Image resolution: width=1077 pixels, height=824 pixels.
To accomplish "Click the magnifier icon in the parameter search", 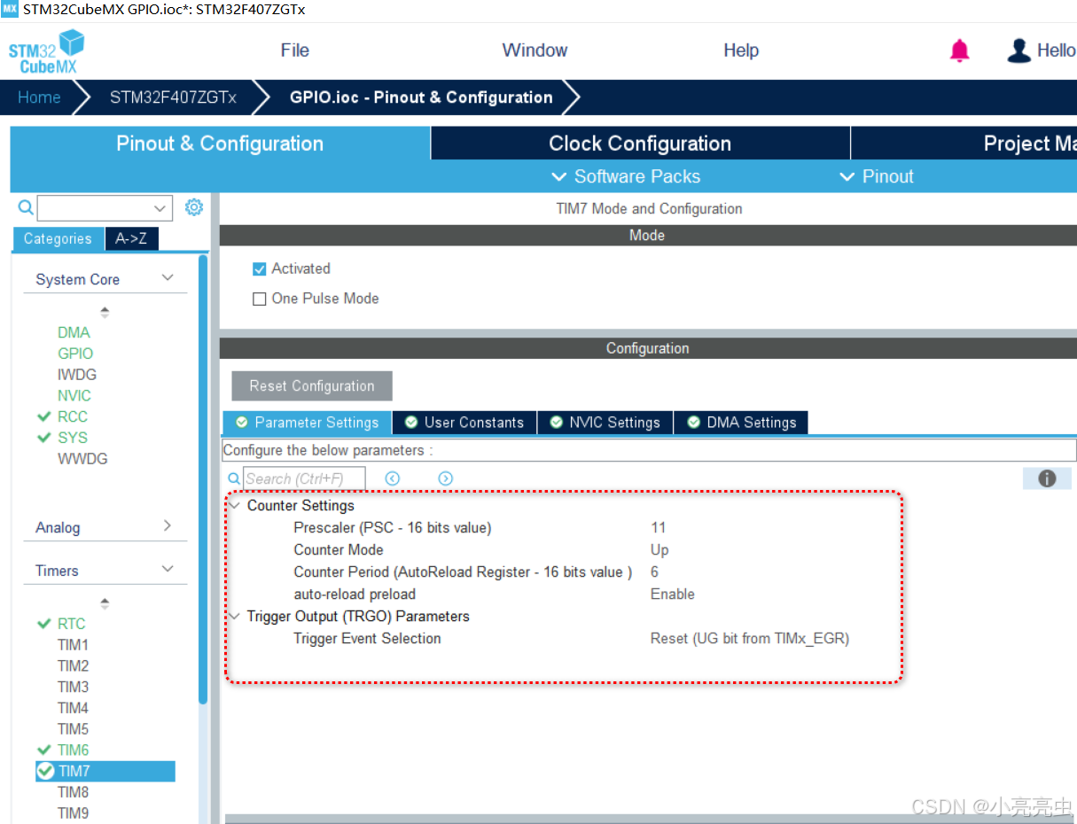I will tap(234, 478).
